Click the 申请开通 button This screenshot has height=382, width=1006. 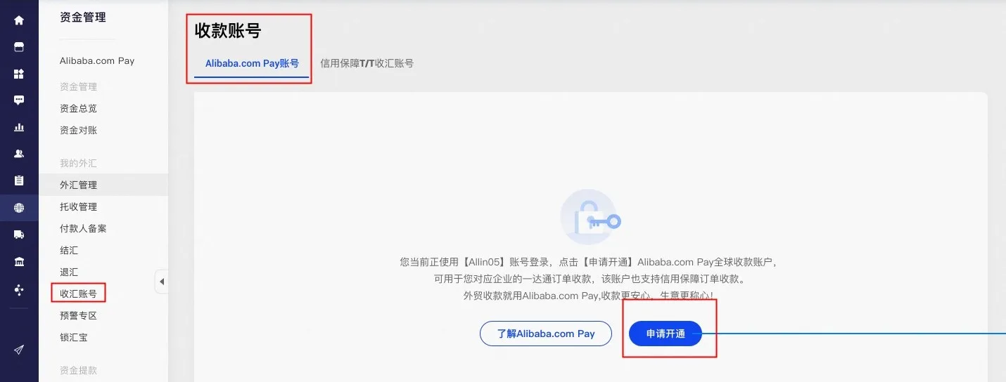tap(666, 334)
